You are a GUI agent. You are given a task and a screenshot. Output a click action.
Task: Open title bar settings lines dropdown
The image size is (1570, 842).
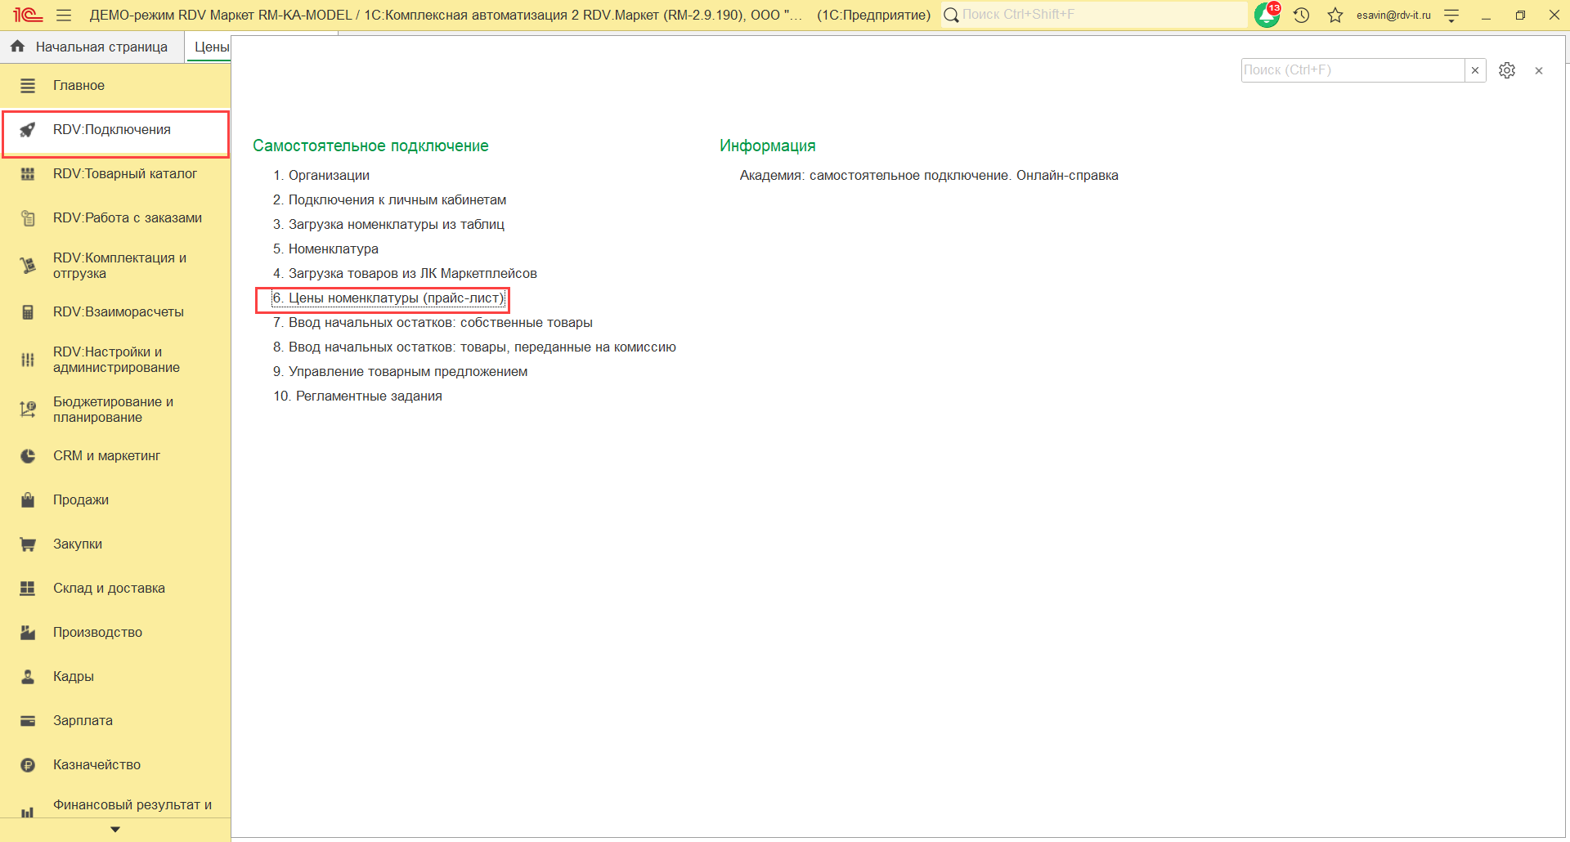[x=1451, y=15]
